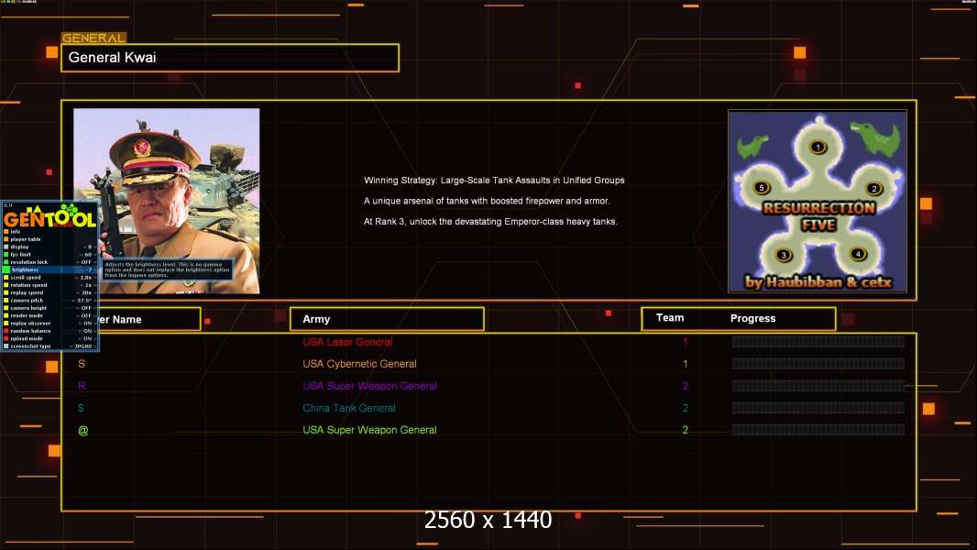Click the green square beside resolution lock
This screenshot has width=977, height=550.
[x=6, y=262]
